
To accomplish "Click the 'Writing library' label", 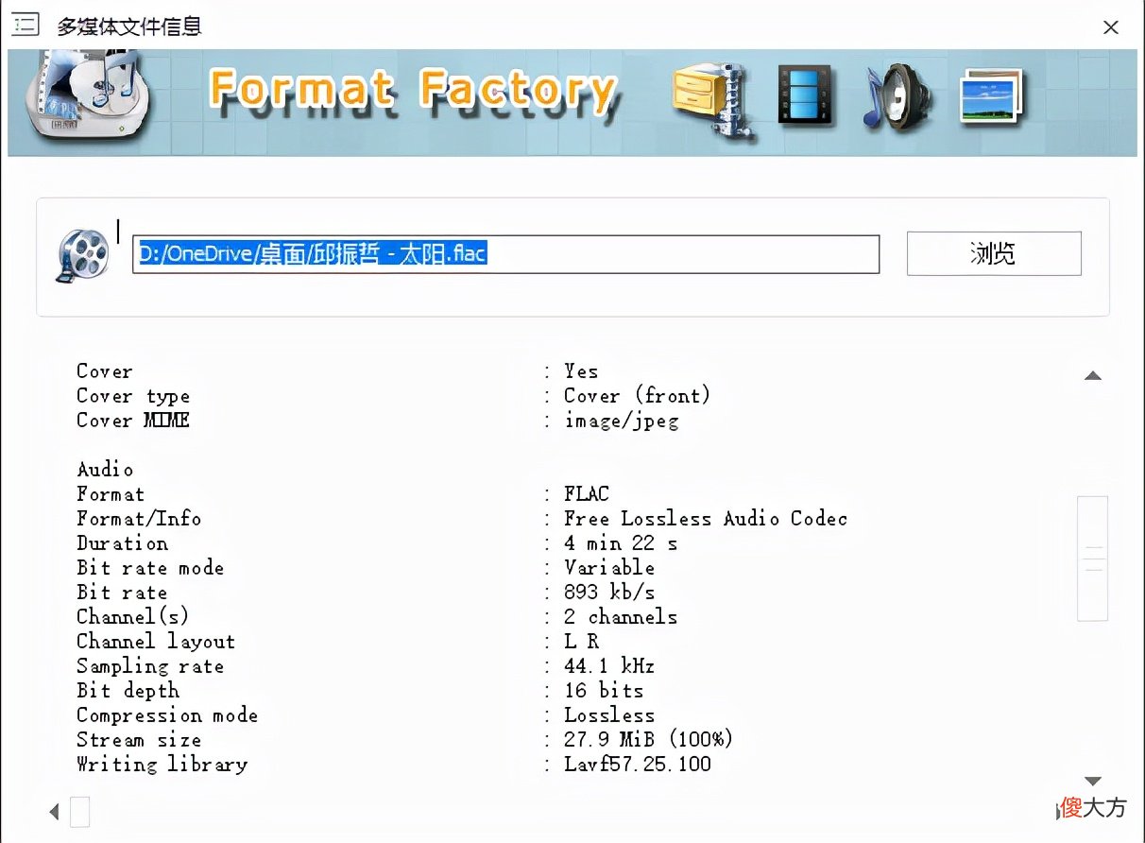I will pyautogui.click(x=162, y=765).
